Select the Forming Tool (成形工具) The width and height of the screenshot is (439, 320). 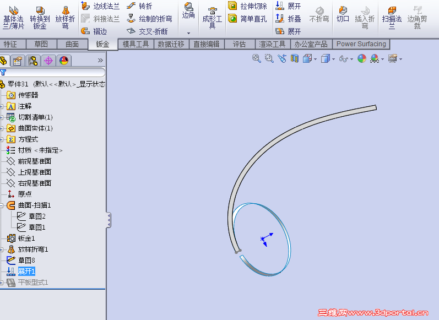pyautogui.click(x=212, y=18)
